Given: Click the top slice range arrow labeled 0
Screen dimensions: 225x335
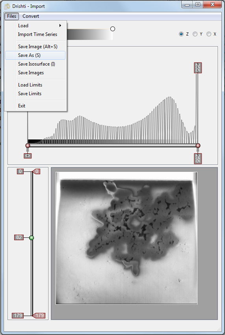Looking at the screenshot, I should coord(36,171).
